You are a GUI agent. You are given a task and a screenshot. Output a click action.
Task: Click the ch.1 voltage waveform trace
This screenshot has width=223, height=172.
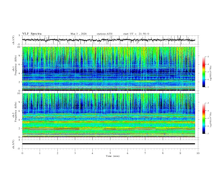[108, 40]
